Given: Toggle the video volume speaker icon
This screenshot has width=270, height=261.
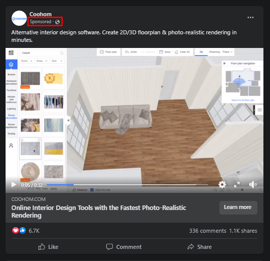Looking at the screenshot, I should click(x=253, y=184).
